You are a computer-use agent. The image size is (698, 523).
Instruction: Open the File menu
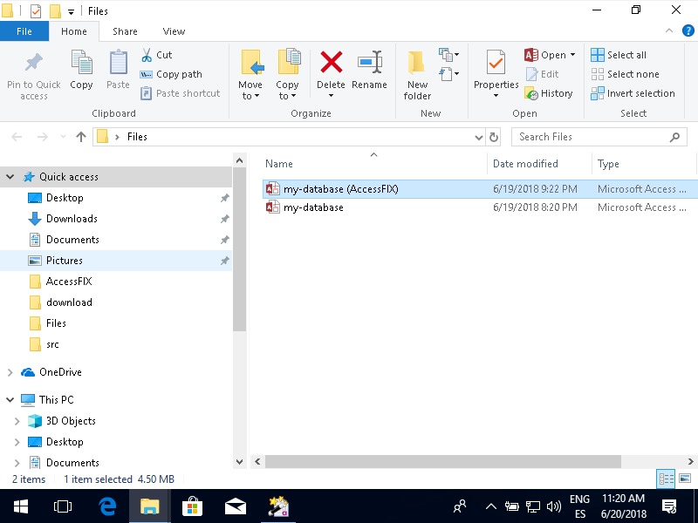click(24, 31)
